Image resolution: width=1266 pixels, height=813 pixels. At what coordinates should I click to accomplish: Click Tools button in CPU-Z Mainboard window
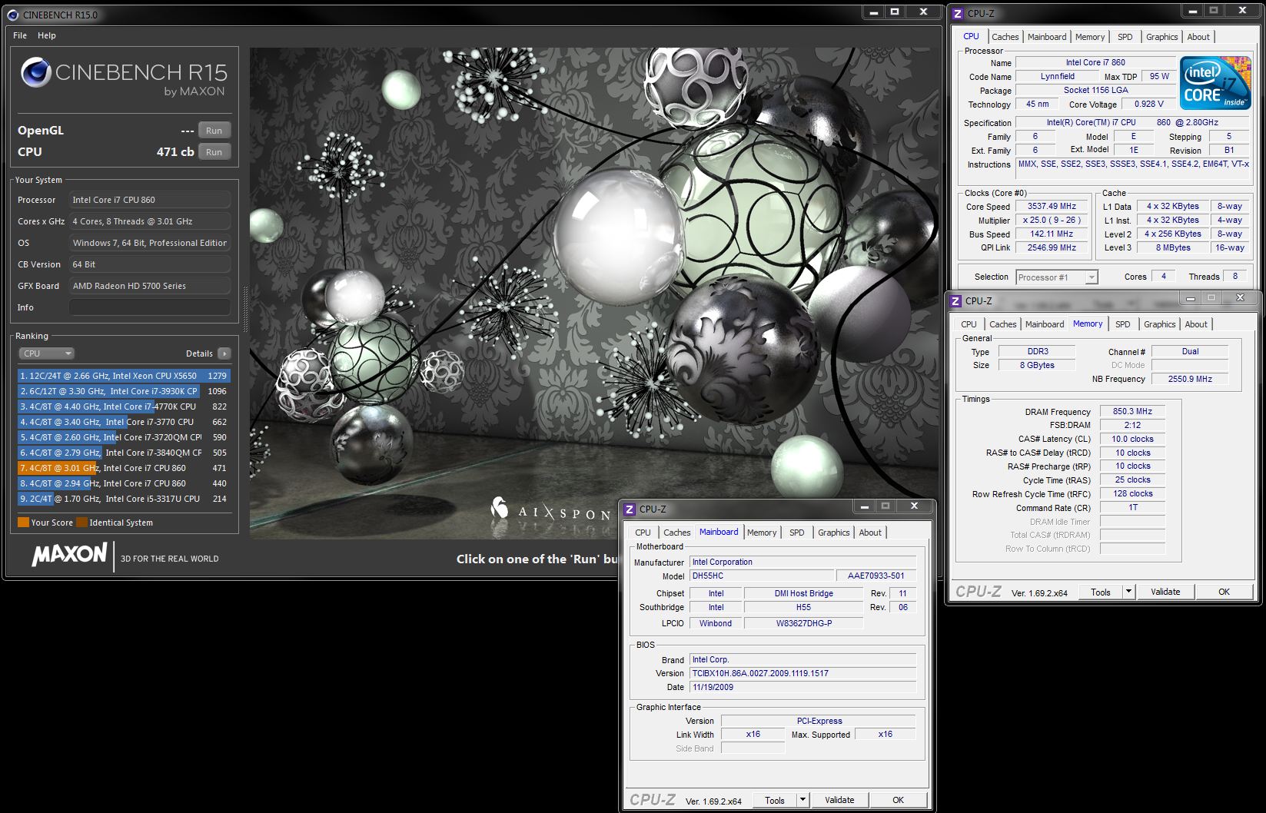coord(775,801)
